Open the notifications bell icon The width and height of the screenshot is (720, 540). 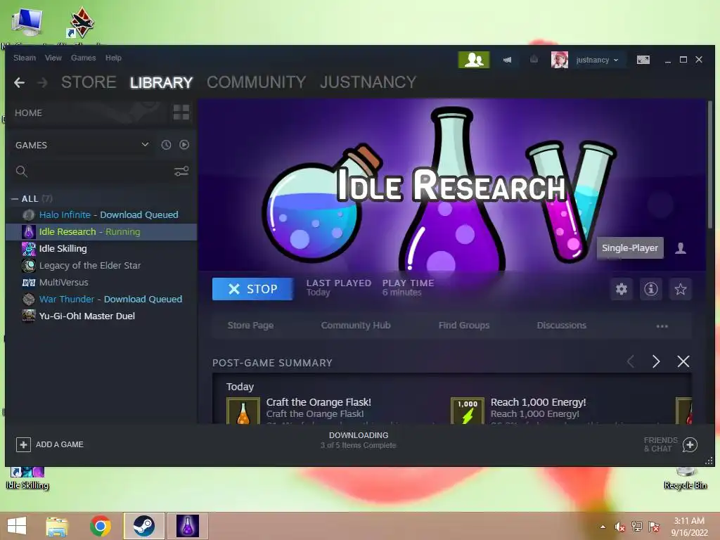534,59
